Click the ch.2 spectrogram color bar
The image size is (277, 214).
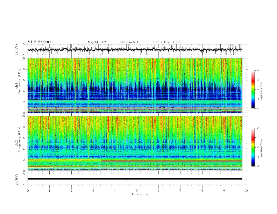(x=253, y=147)
